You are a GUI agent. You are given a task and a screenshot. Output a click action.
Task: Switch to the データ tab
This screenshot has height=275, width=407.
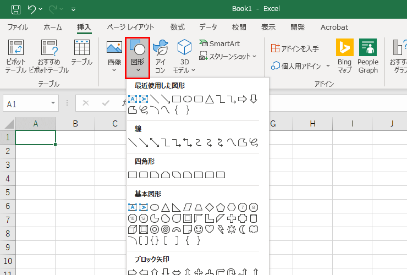tap(208, 28)
